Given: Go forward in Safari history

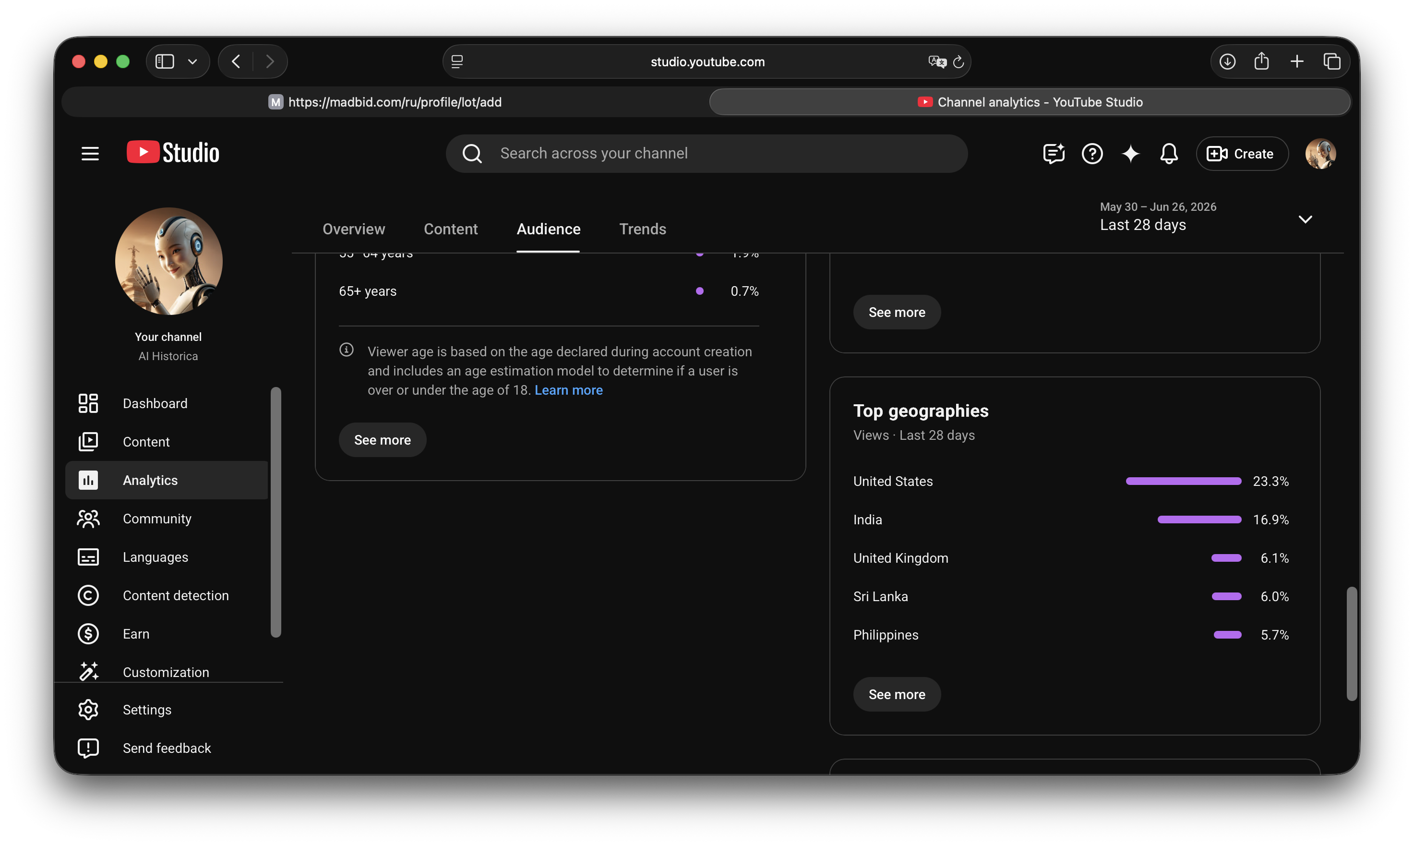Looking at the screenshot, I should click(x=269, y=61).
